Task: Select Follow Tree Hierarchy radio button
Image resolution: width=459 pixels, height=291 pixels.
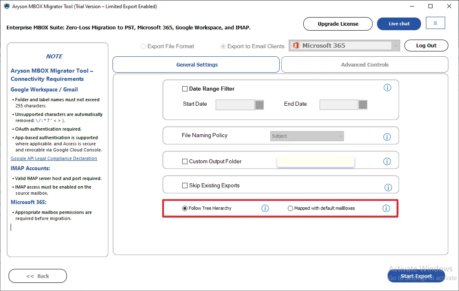Action: click(185, 209)
